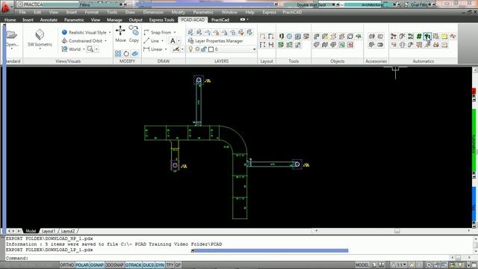Expand the SW Isometric view dropdown
The image size is (478, 269).
tap(40, 49)
